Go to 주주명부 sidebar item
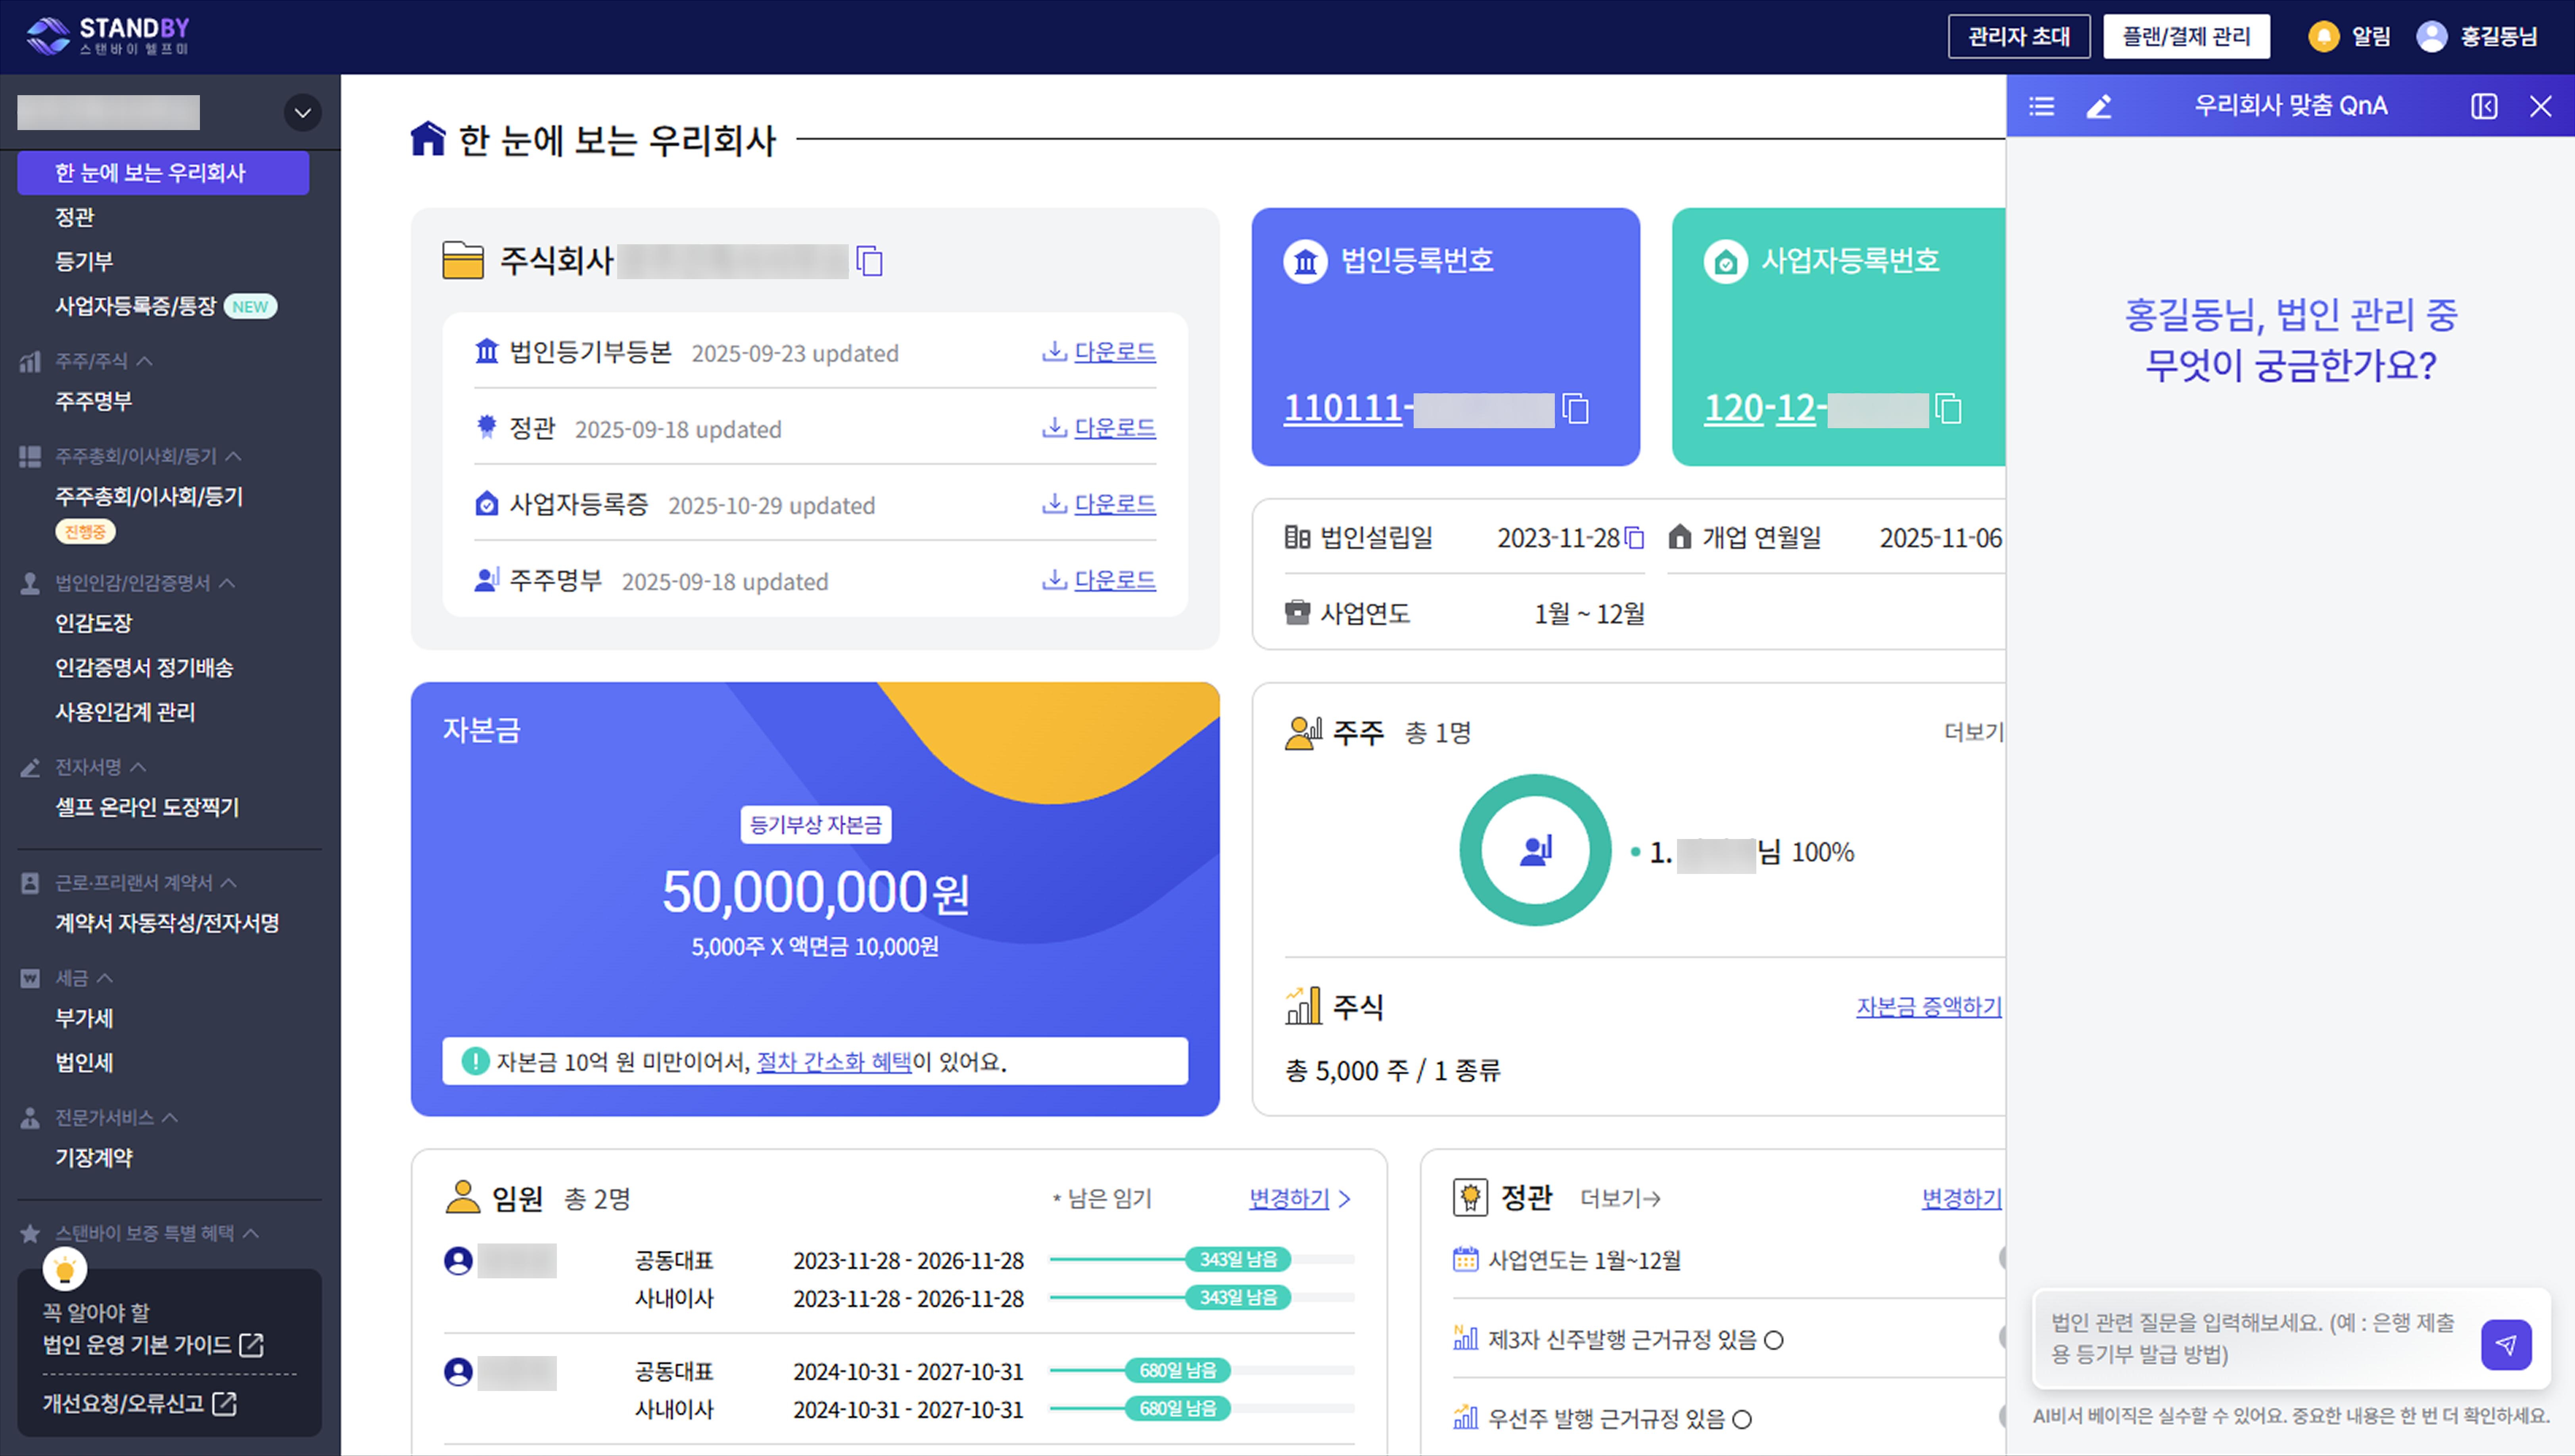Viewport: 2575px width, 1456px height. [x=93, y=401]
